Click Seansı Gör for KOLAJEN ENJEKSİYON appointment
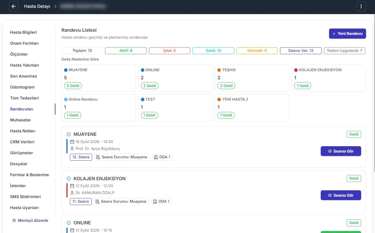375x233 pixels. 341,195
